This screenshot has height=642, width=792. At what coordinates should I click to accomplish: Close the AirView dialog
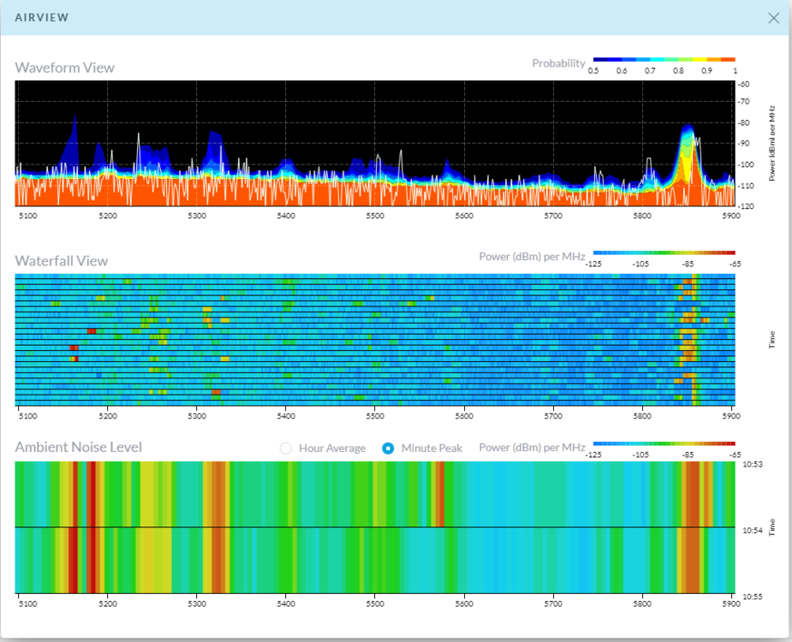tap(773, 18)
